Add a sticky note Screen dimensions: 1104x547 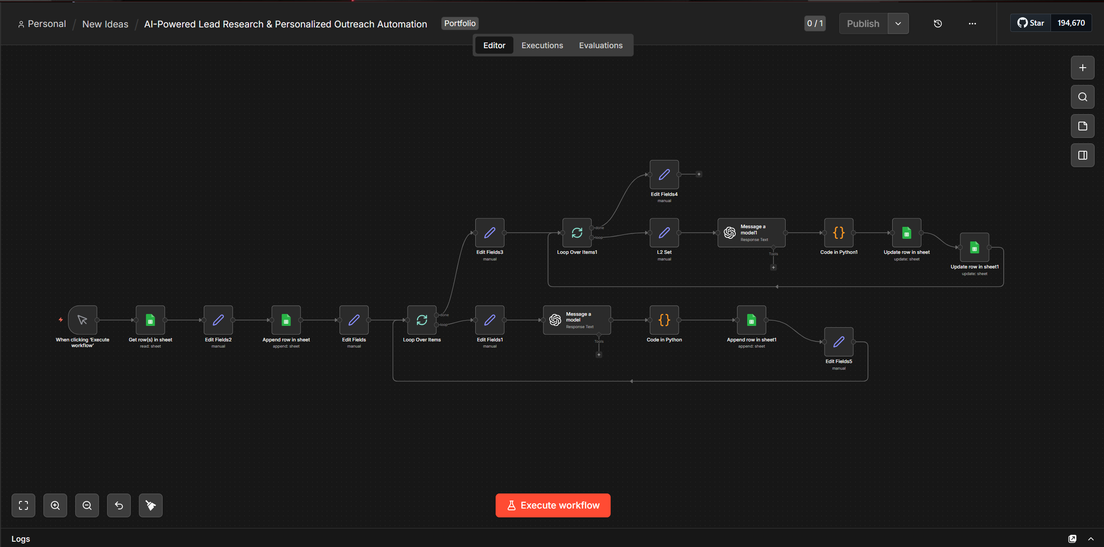click(1083, 126)
